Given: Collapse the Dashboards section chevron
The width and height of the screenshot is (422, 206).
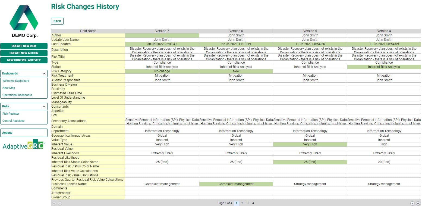Looking at the screenshot, I should point(44,74).
